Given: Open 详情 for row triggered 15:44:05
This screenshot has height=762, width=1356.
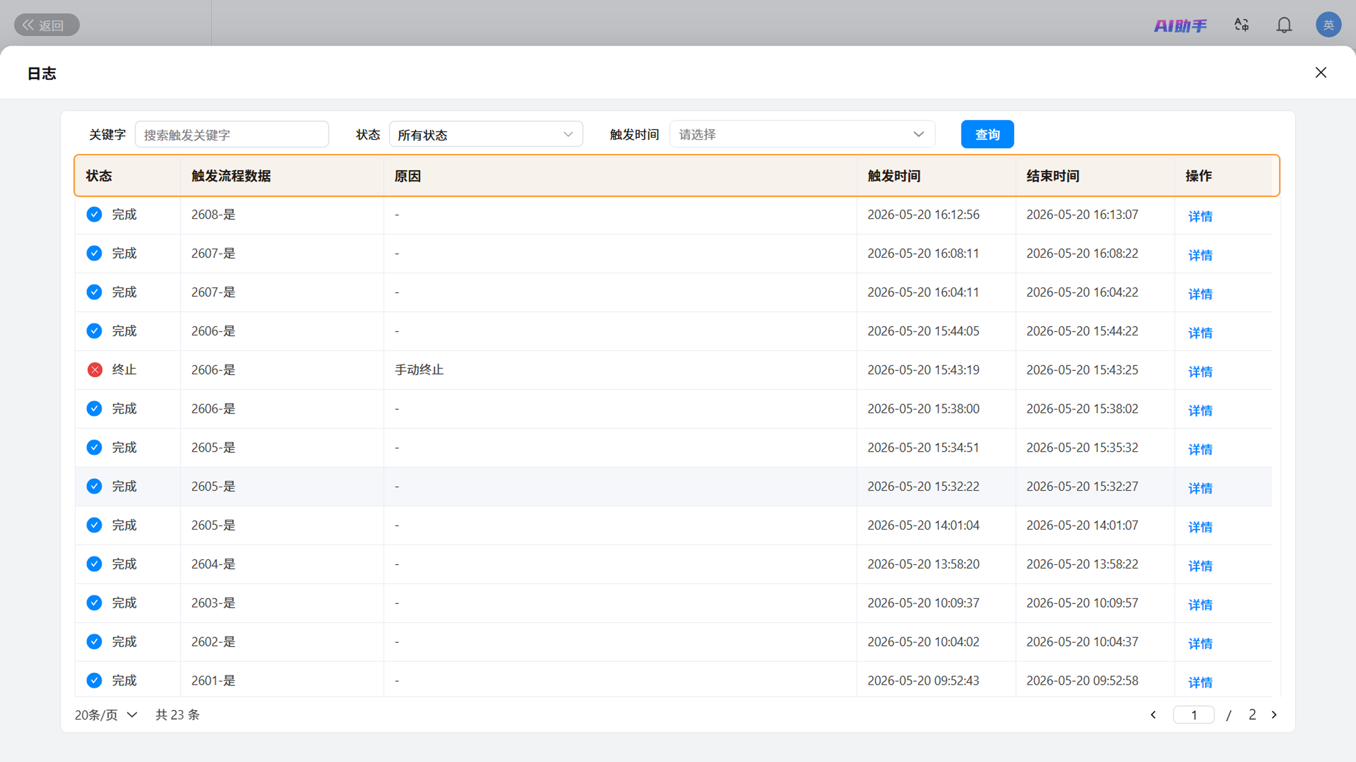Looking at the screenshot, I should (x=1200, y=333).
